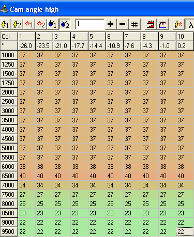Image resolution: width=194 pixels, height=237 pixels.
Task: Select the 9500 rpm row header
Action: [9, 232]
